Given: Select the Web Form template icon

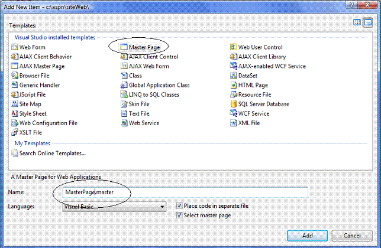Looking at the screenshot, I should [15, 47].
